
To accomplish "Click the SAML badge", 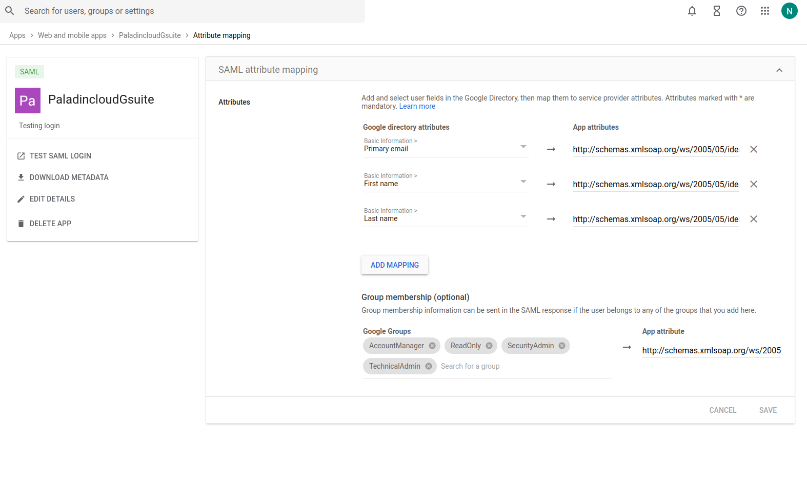I will tap(29, 72).
